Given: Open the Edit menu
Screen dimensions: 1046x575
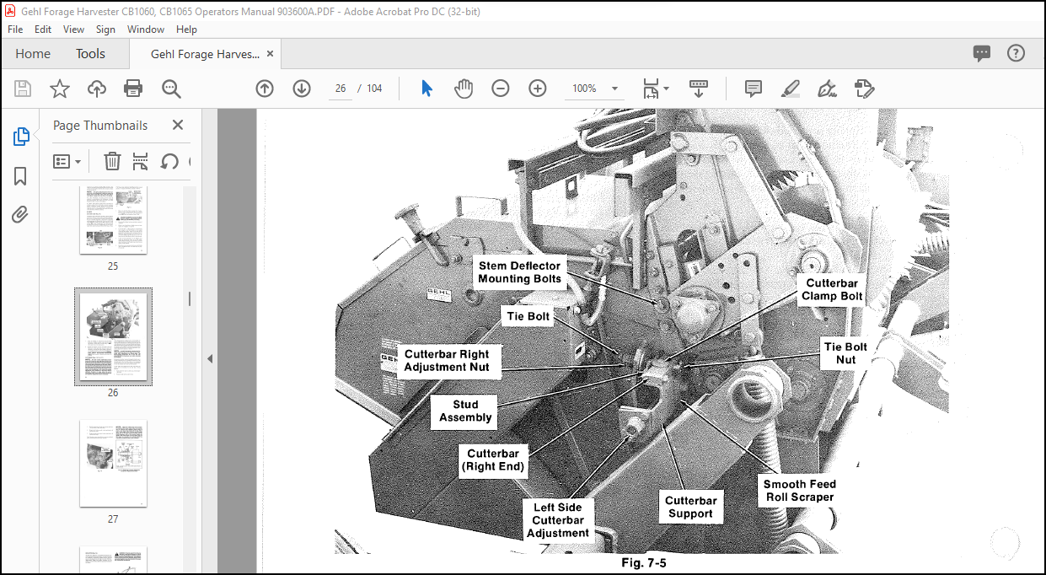Looking at the screenshot, I should 43,29.
